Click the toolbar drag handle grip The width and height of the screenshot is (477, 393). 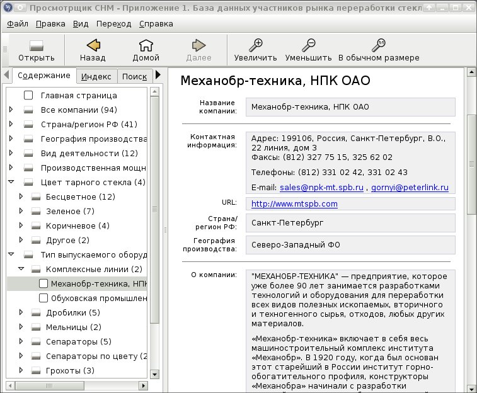click(x=5, y=50)
